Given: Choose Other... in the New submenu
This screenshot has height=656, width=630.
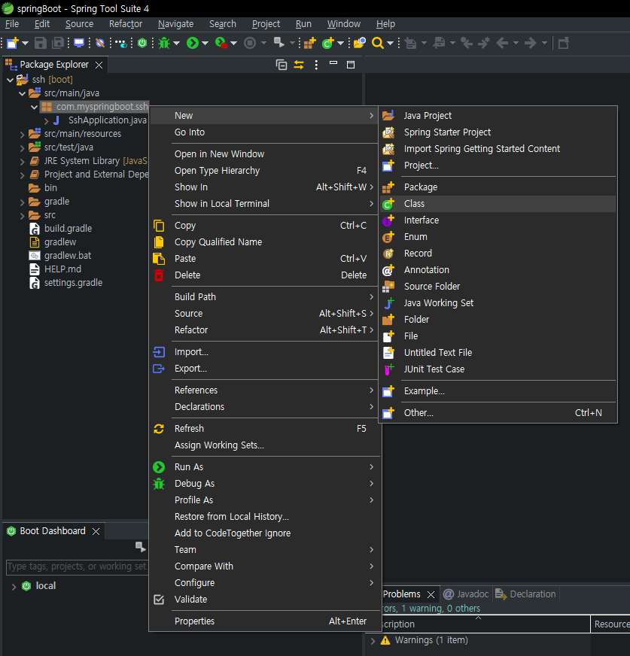Looking at the screenshot, I should tap(498, 412).
